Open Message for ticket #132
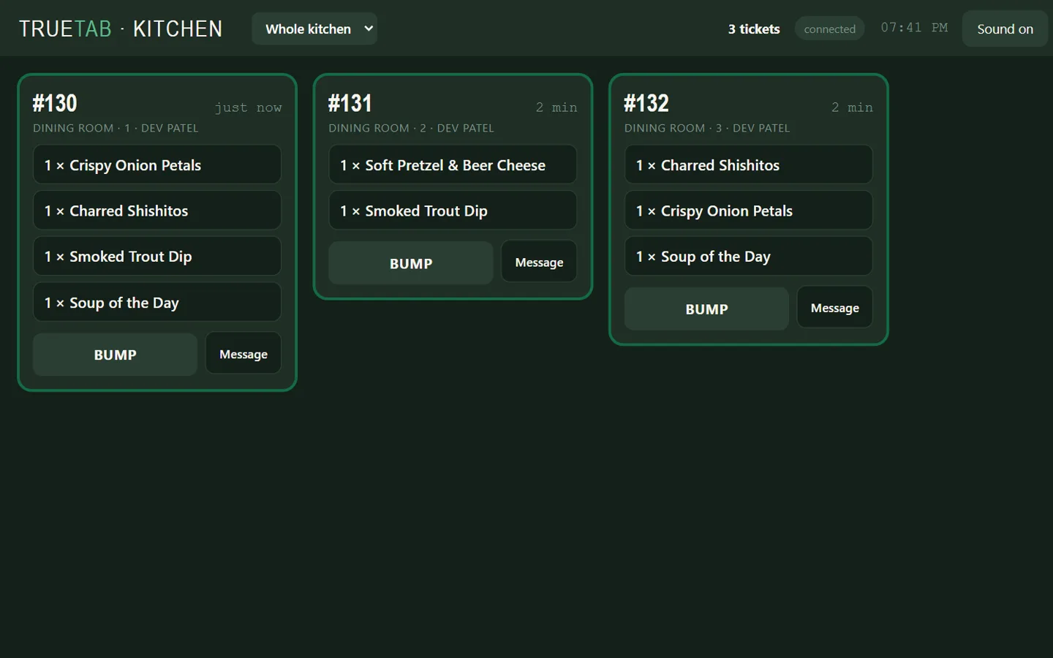Image resolution: width=1053 pixels, height=658 pixels. coord(835,308)
